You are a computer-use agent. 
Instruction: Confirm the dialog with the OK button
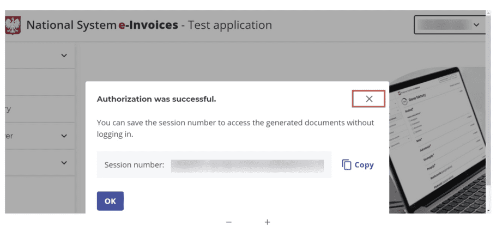[110, 201]
